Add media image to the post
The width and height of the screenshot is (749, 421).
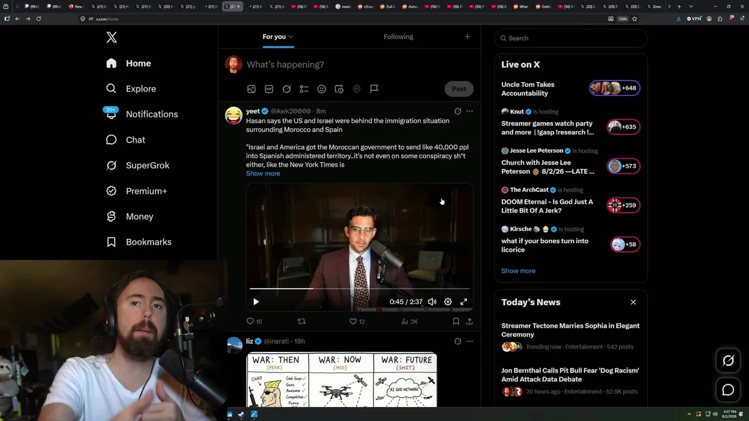tap(251, 89)
